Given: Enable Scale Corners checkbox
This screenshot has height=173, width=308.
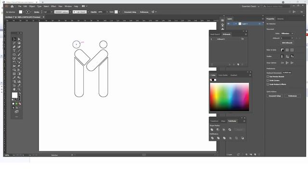Looking at the screenshot, I should coord(268,80).
